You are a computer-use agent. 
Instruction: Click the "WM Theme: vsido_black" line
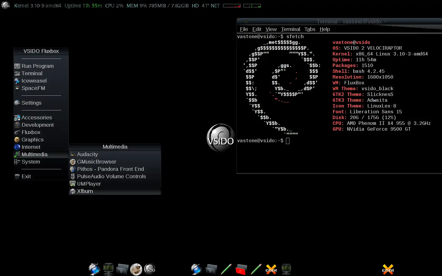tap(363, 89)
